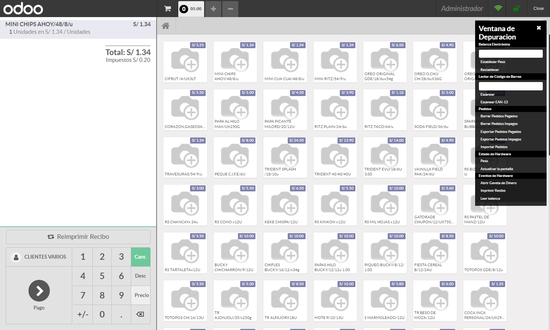The width and height of the screenshot is (550, 330).
Task: Select the CLIENTES VARIOS customer button
Action: click(39, 257)
